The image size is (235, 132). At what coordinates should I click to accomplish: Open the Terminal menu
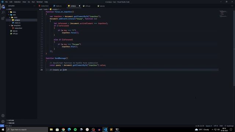(x=40, y=2)
